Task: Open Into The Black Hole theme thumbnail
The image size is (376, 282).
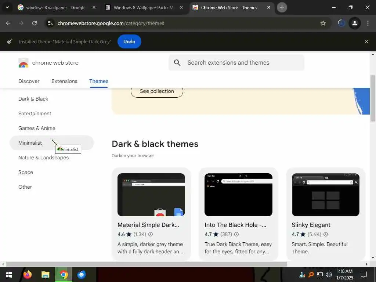Action: point(238,195)
